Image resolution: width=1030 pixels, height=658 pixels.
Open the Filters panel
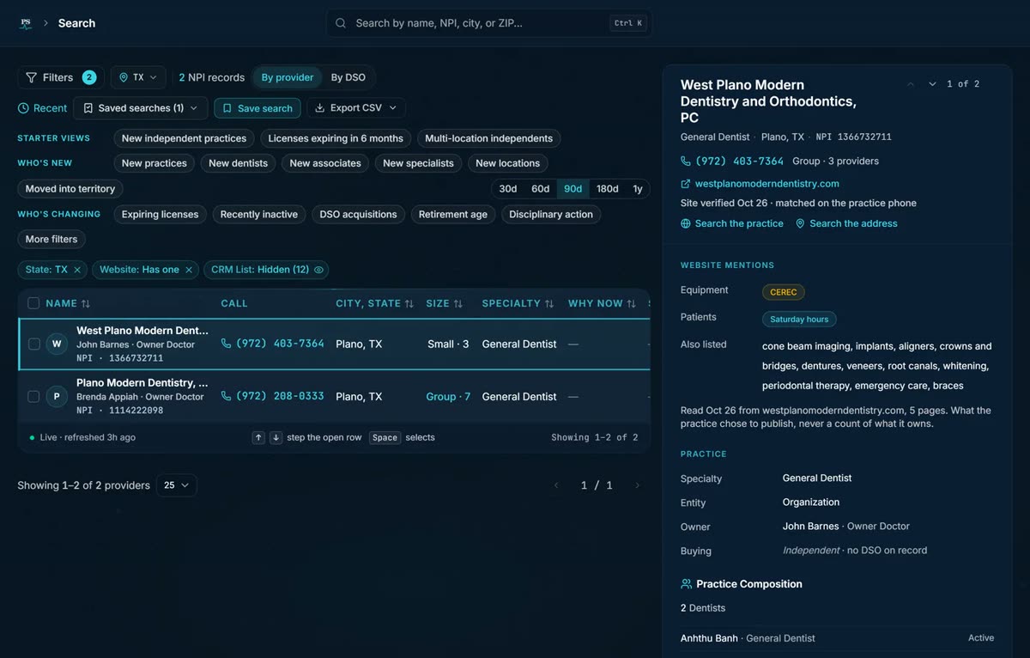coord(61,77)
